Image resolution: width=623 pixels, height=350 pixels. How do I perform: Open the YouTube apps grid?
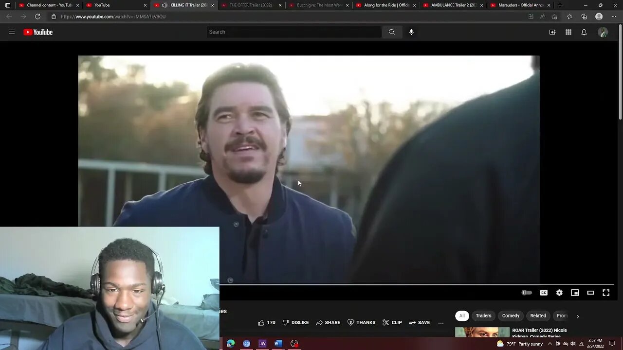pyautogui.click(x=568, y=32)
